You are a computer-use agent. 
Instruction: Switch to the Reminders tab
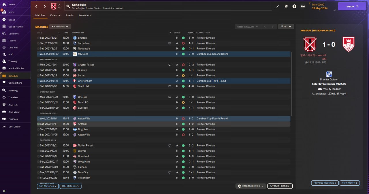[x=85, y=15]
